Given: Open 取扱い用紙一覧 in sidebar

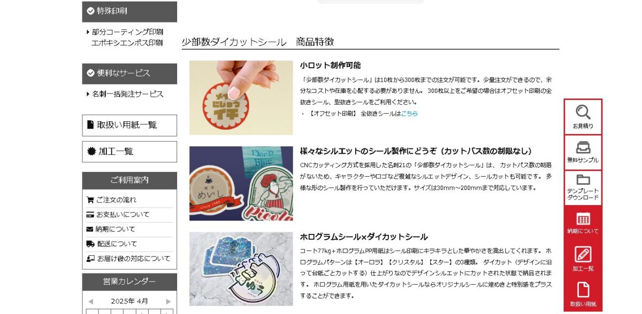Looking at the screenshot, I should click(129, 125).
